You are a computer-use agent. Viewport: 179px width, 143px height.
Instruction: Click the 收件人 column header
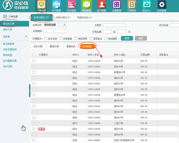[76, 55]
